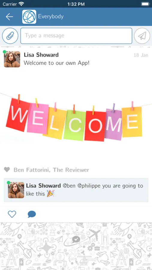Open the Wi-Fi status icon

[21, 4]
